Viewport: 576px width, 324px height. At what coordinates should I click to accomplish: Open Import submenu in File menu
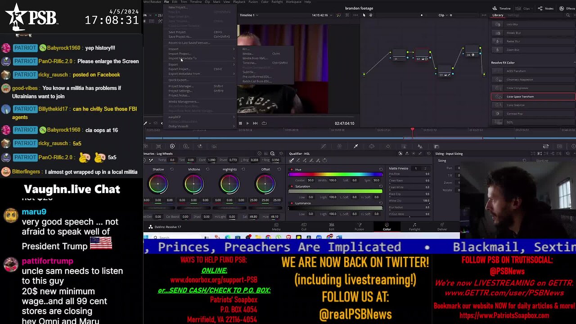[201, 49]
